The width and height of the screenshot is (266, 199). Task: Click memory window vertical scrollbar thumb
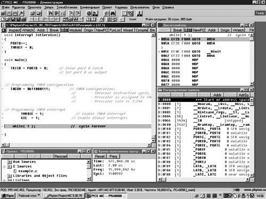[252, 103]
